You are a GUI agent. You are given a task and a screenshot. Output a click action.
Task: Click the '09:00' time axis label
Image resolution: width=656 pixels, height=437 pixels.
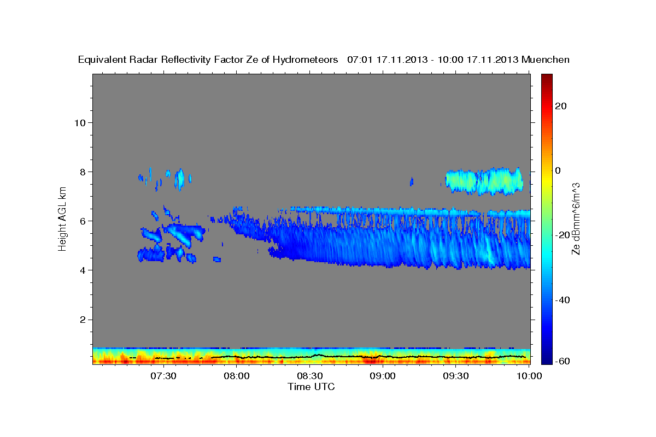383,376
